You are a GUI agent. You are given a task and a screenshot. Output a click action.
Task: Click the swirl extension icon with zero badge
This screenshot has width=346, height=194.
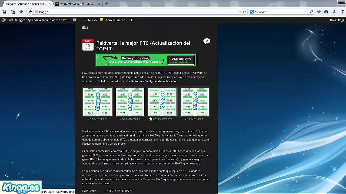tap(13, 12)
